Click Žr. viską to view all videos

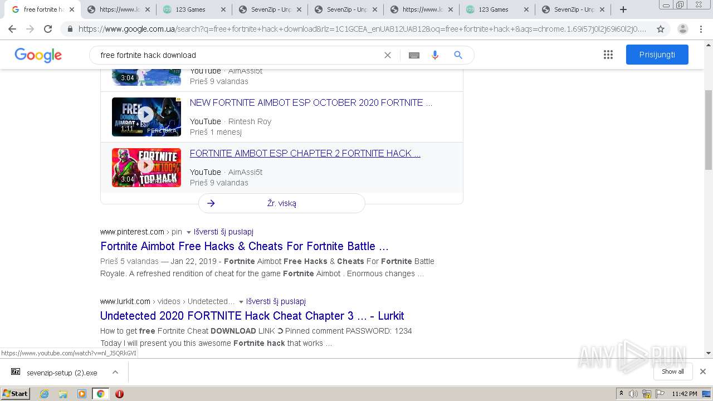click(282, 203)
